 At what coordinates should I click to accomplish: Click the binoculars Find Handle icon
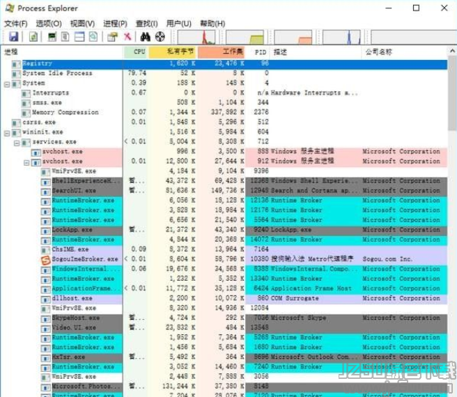(x=146, y=37)
